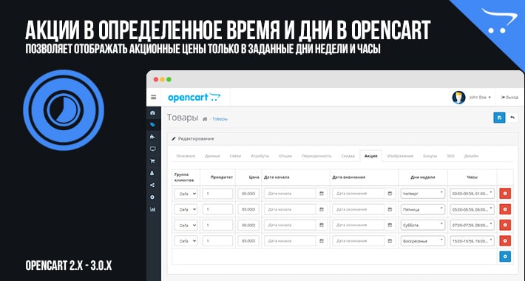Click the home icon in breadcrumb
This screenshot has height=281, width=525.
[x=205, y=119]
